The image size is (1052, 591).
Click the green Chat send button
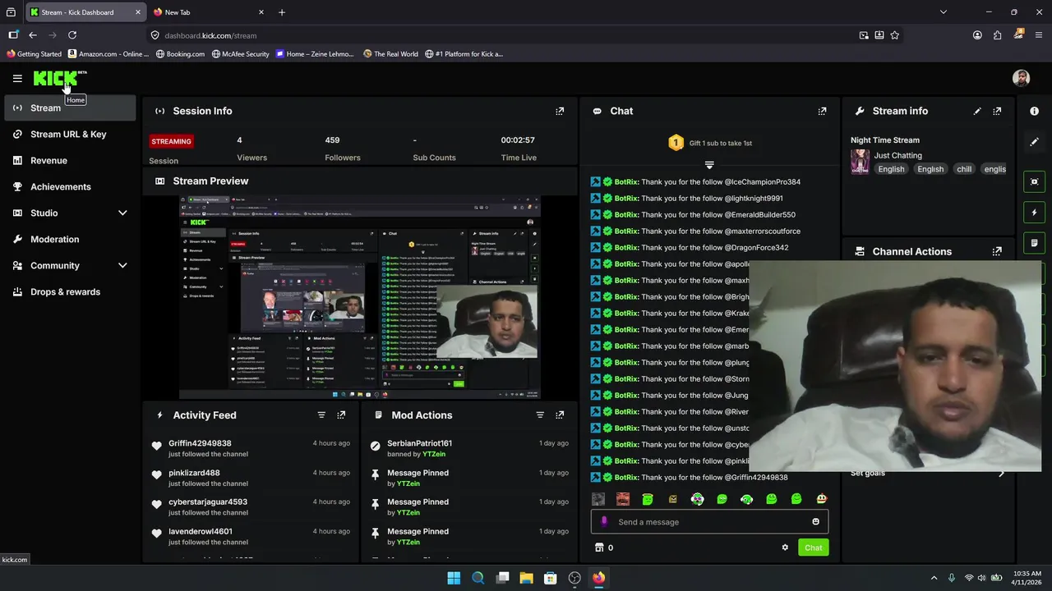click(813, 547)
